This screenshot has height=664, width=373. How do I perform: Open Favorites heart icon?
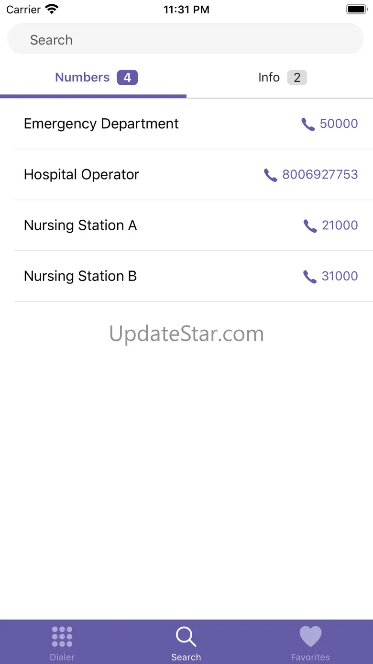pyautogui.click(x=310, y=637)
